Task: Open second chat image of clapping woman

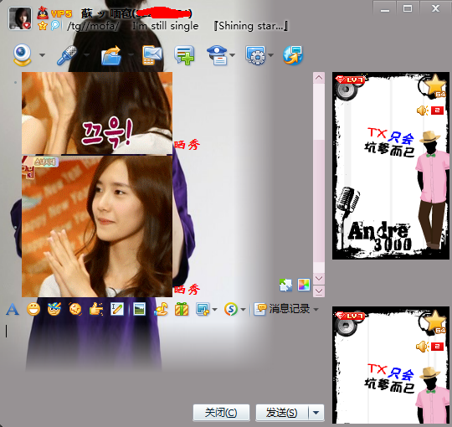Action: point(97,226)
